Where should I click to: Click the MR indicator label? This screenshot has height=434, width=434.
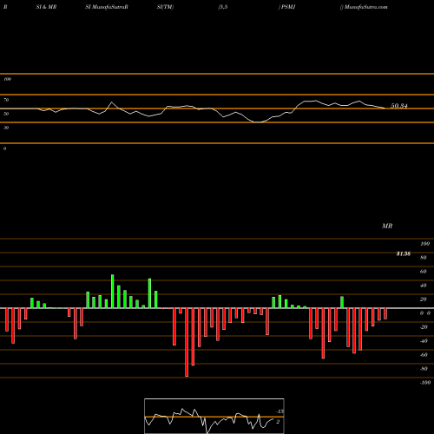coord(387,226)
